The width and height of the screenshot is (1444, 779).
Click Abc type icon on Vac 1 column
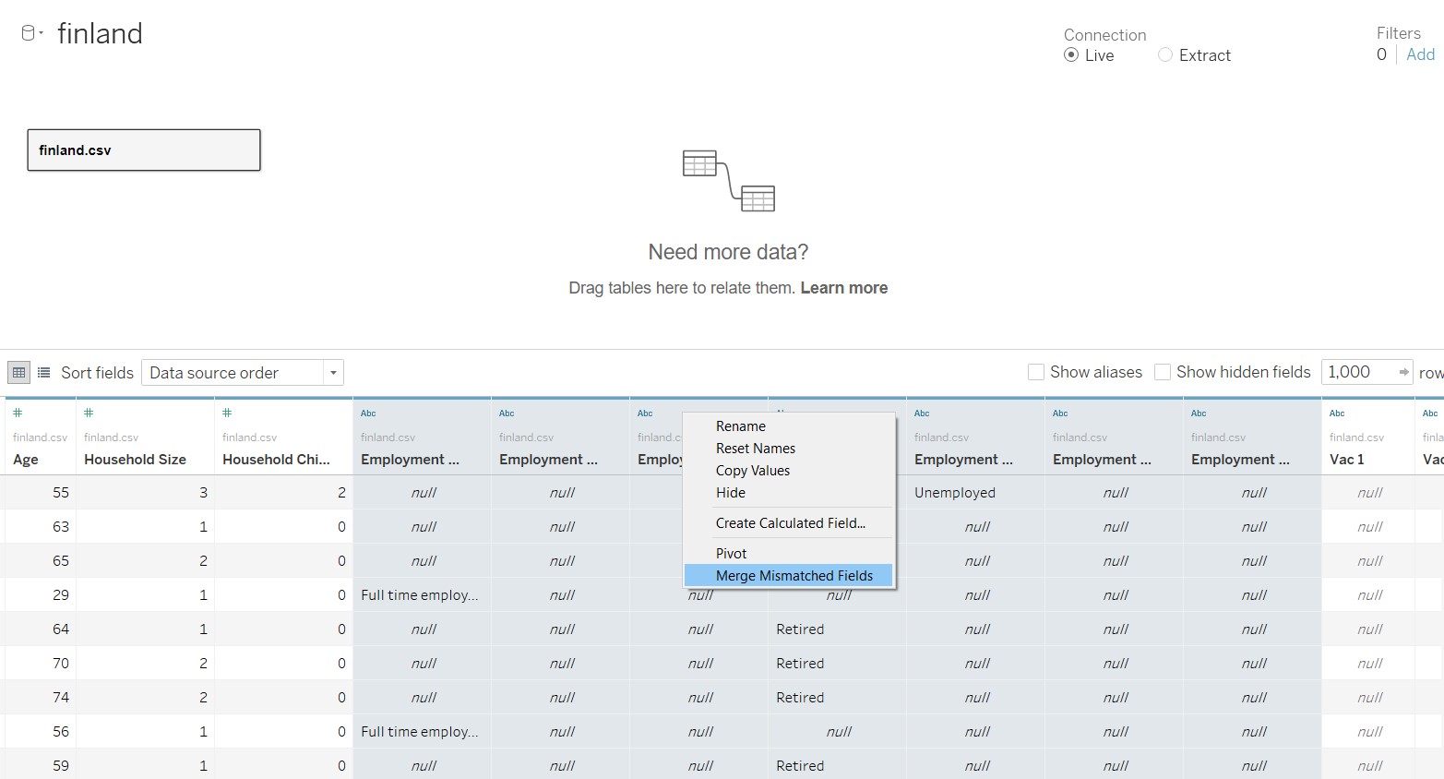coord(1337,413)
